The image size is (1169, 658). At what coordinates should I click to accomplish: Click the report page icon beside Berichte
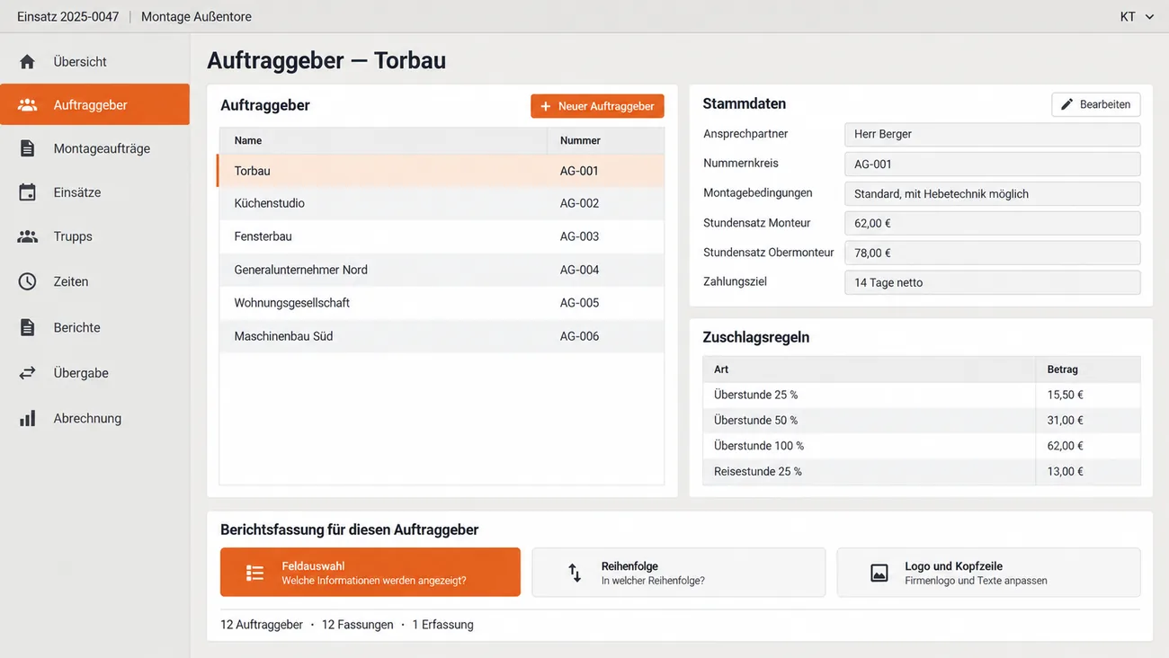(x=28, y=327)
